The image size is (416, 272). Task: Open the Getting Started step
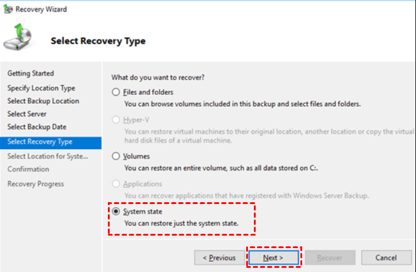tap(30, 73)
